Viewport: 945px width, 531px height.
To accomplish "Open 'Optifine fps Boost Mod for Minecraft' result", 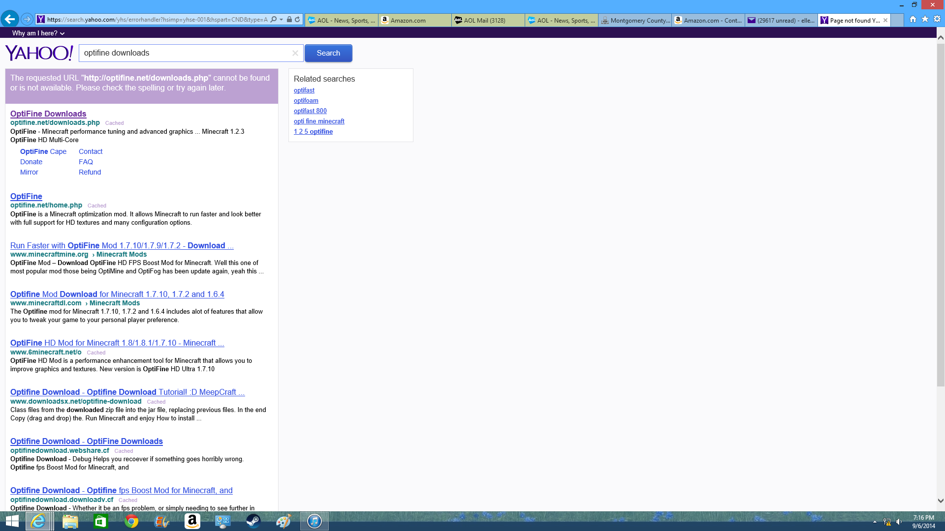I will 122,490.
